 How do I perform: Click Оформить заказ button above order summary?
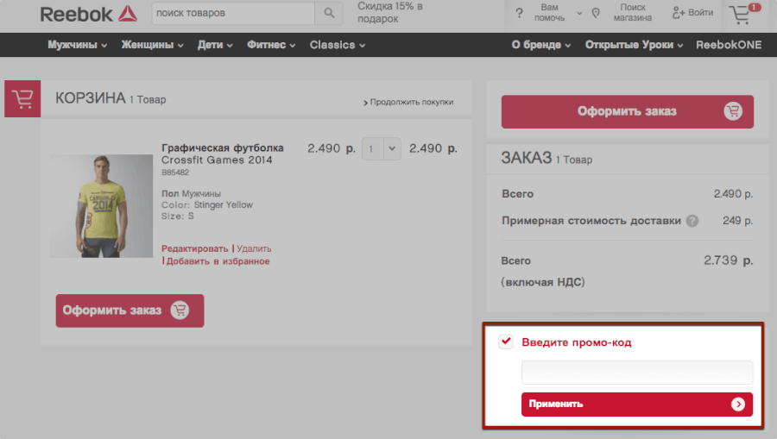click(x=628, y=112)
